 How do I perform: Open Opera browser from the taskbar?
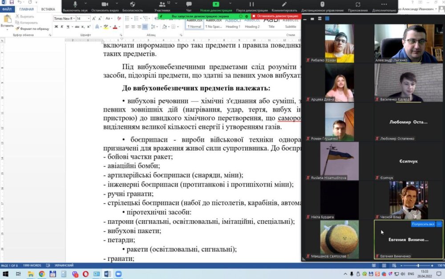click(85, 274)
